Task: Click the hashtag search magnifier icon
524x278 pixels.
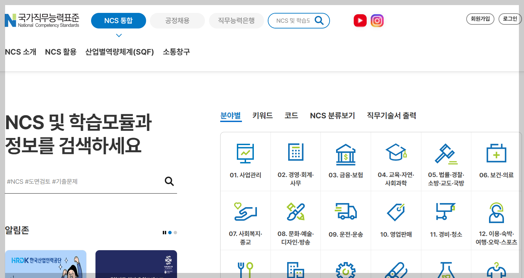Action: coord(169,181)
